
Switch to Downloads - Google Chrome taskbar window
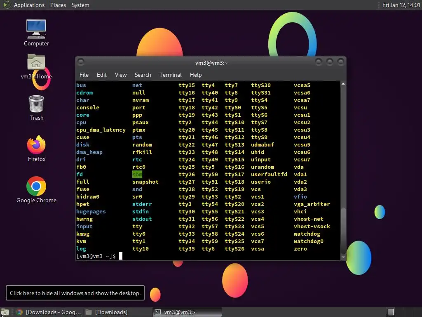coord(49,312)
